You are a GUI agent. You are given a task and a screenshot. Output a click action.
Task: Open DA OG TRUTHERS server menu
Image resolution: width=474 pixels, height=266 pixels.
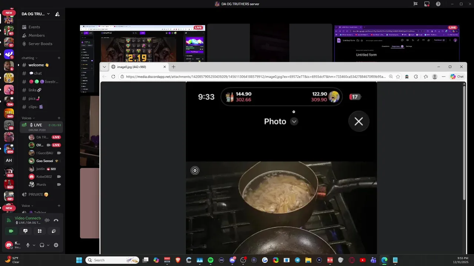coord(36,14)
